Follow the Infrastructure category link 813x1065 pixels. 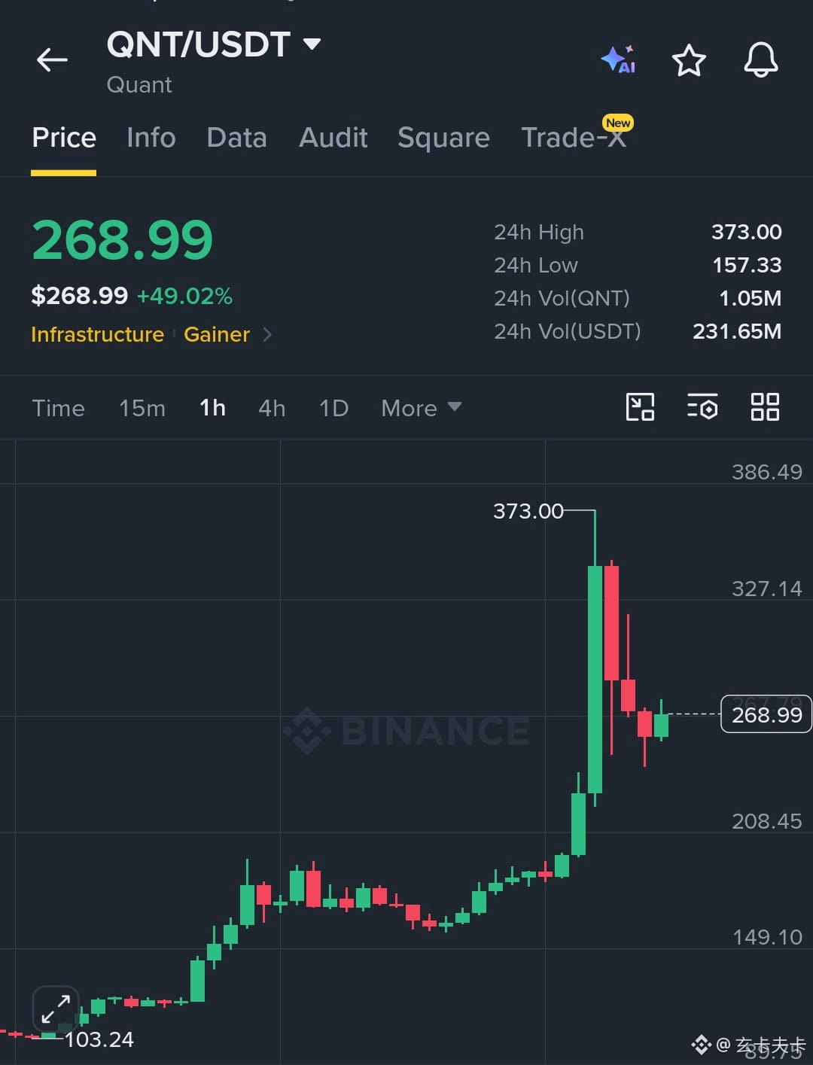(x=97, y=334)
